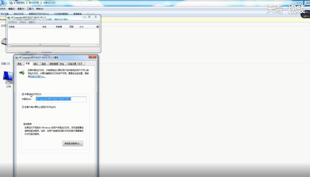Click 查看现在正在打印什么 toolbar button
Screen dimensions: 310x177
click(x=39, y=14)
